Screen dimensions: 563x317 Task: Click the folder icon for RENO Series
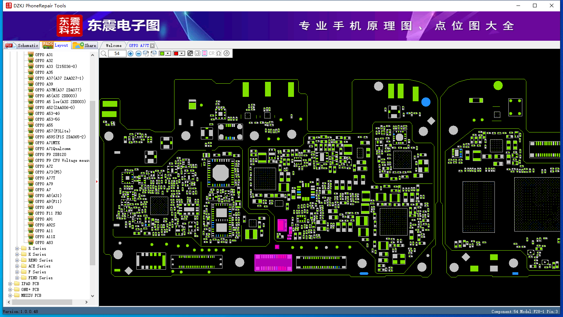pos(24,260)
